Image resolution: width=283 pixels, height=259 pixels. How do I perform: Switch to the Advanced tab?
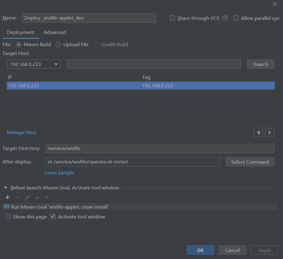(x=55, y=32)
